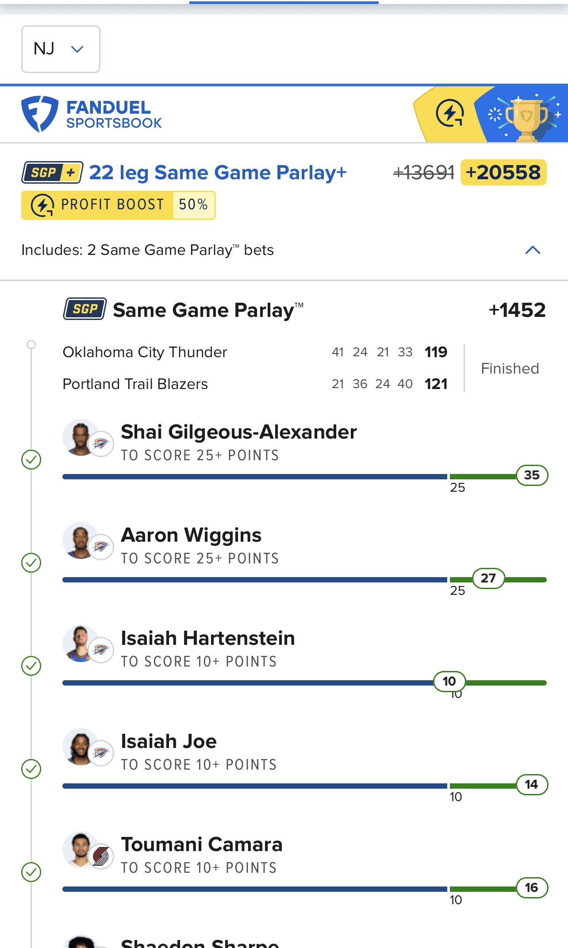Viewport: 568px width, 948px height.
Task: Click the 35 points marker on Shai's progress bar
Action: pyautogui.click(x=532, y=475)
